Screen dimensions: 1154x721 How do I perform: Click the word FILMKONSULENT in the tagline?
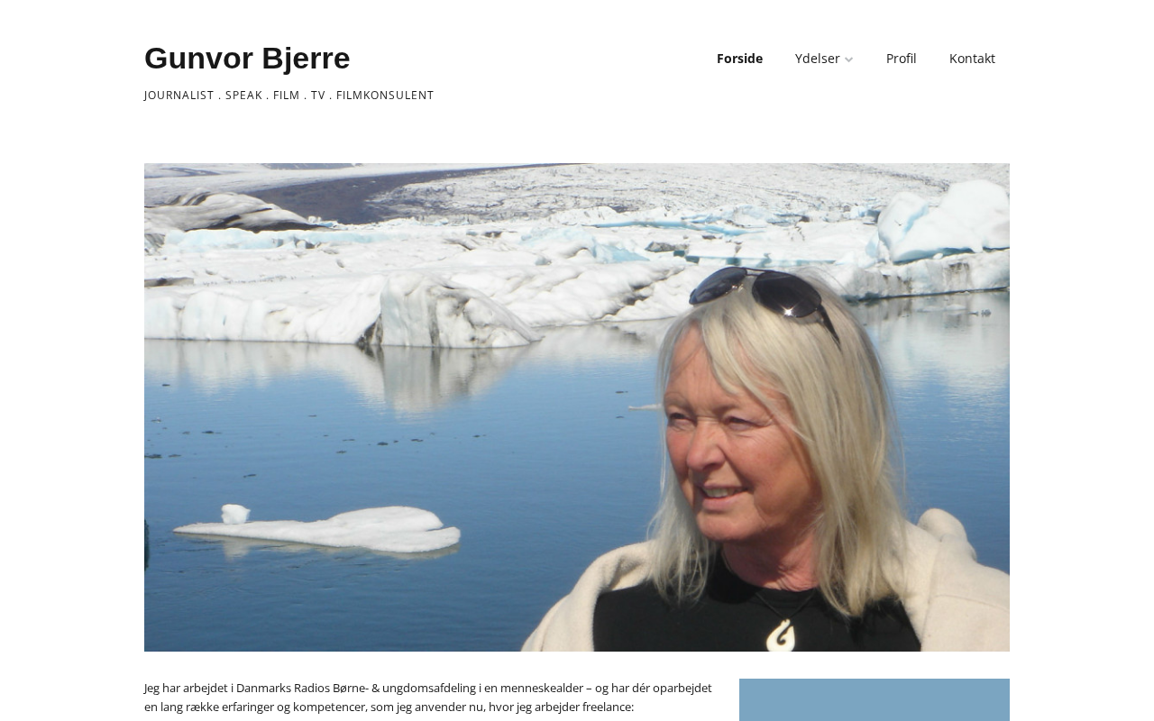385,95
